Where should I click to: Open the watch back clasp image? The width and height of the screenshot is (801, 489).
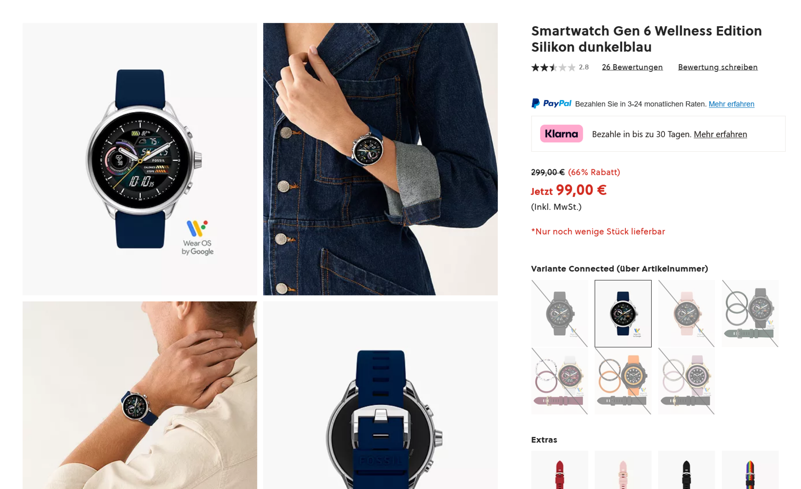tap(380, 395)
